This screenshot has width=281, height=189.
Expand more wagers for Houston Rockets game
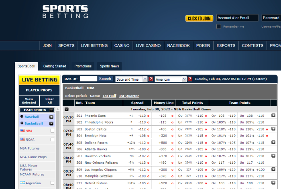[273, 156]
